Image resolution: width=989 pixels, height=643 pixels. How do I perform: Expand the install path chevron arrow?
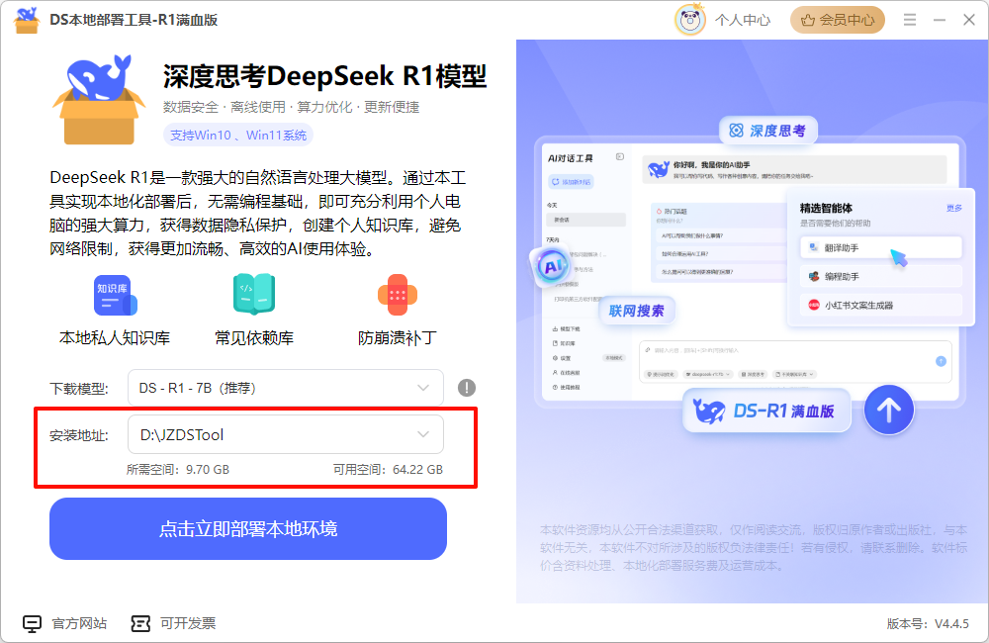(423, 434)
